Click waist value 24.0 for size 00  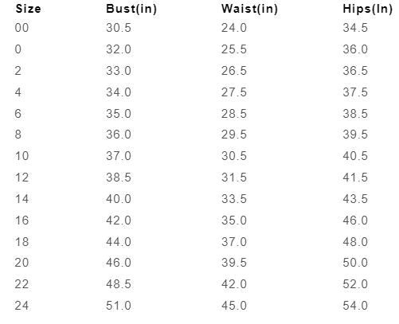234,28
